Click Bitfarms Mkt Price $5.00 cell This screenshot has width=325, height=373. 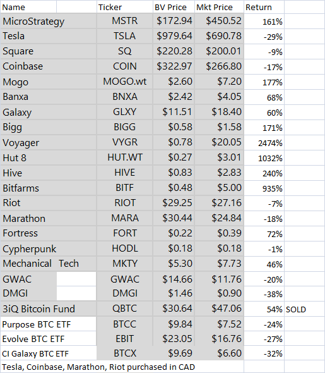pos(220,188)
